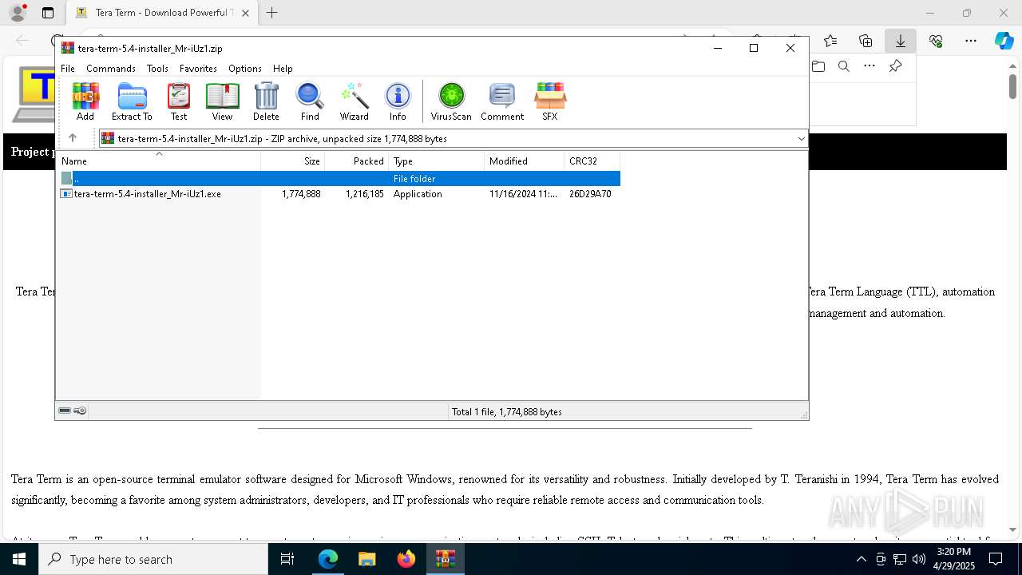The height and width of the screenshot is (575, 1022).
Task: Open Edge Favorites star icon
Action: point(830,41)
